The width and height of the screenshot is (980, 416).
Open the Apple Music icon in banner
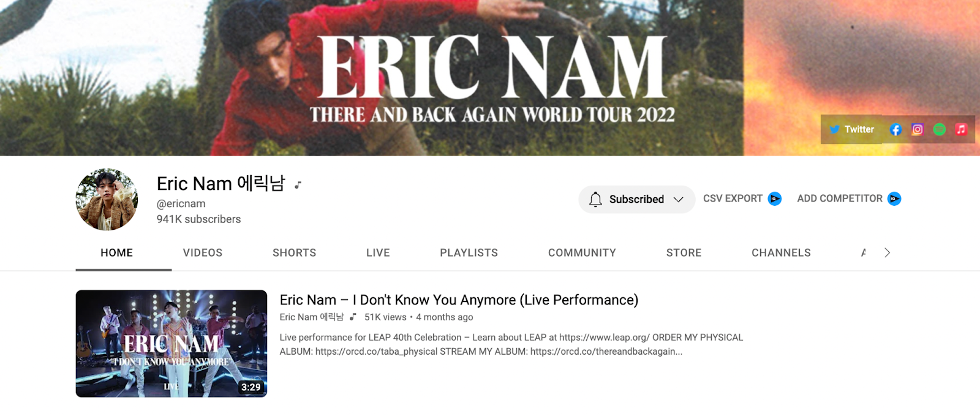[961, 129]
